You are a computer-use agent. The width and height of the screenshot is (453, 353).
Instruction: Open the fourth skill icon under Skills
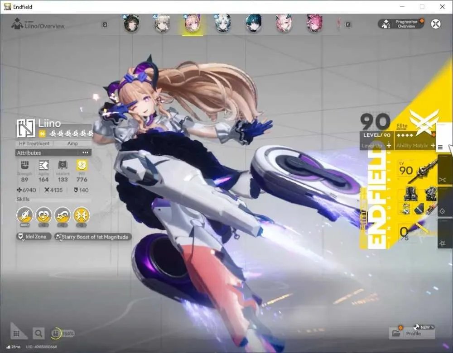82,215
